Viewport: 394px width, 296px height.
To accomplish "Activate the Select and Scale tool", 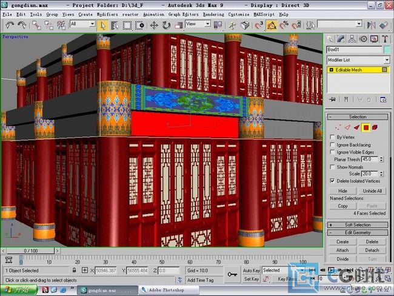I will pyautogui.click(x=178, y=25).
